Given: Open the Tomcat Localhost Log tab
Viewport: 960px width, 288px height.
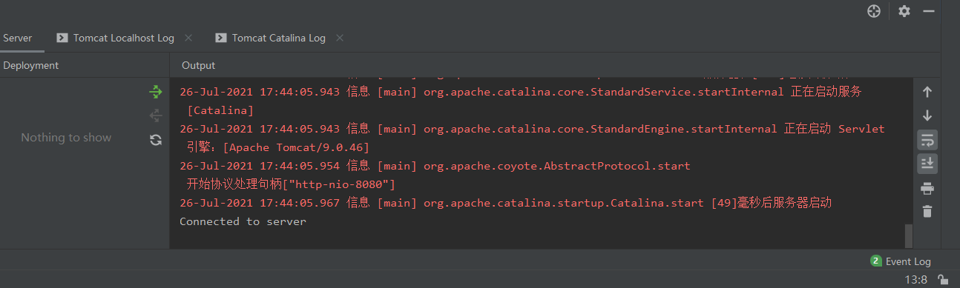Looking at the screenshot, I should point(123,38).
